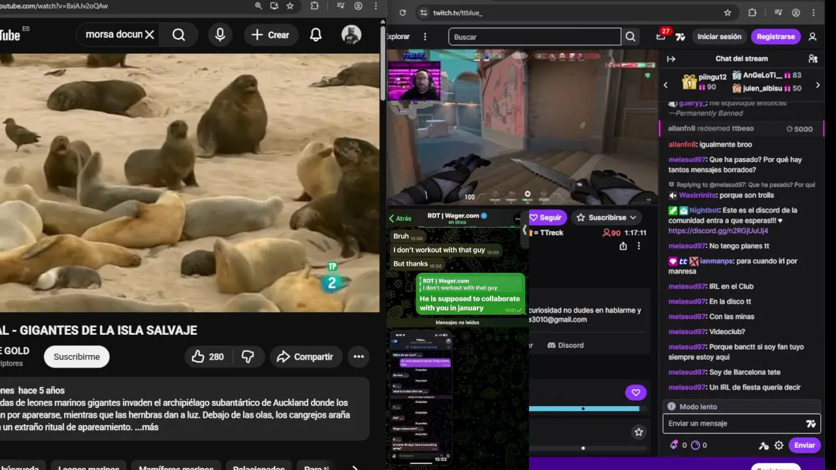The height and width of the screenshot is (470, 836).
Task: Dislike the YouTube video
Action: click(x=248, y=356)
